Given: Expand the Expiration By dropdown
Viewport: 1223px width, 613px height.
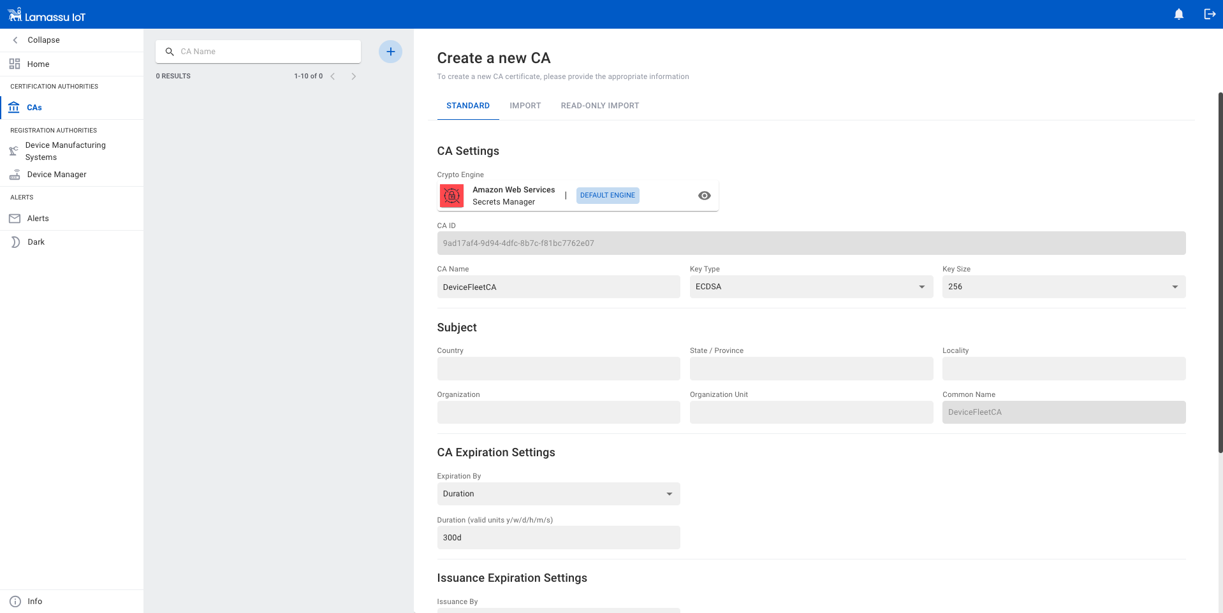Looking at the screenshot, I should (x=558, y=494).
